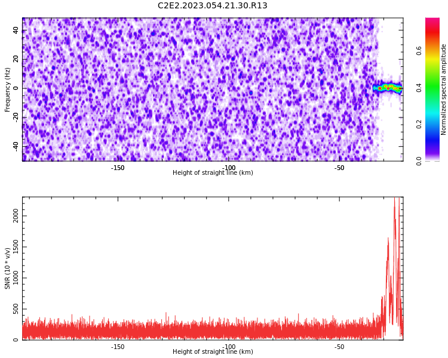Click frequency axis tick -20

(x=16, y=118)
